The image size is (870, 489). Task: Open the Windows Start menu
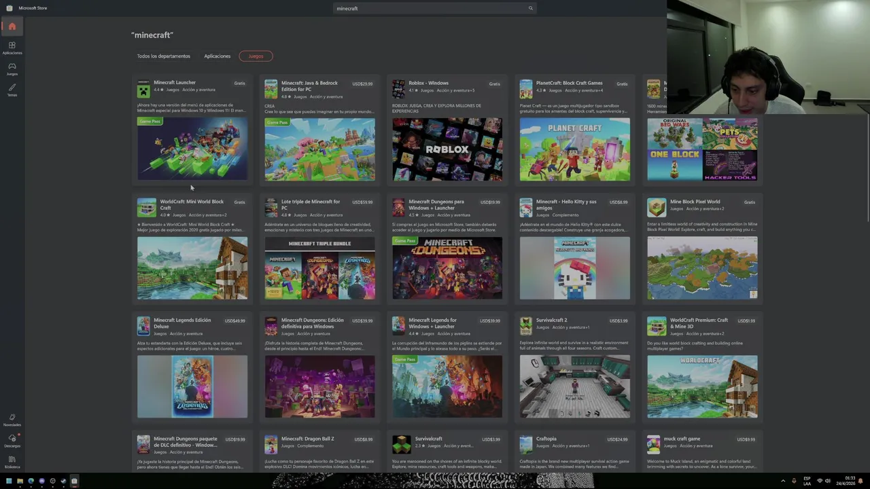[x=9, y=481]
